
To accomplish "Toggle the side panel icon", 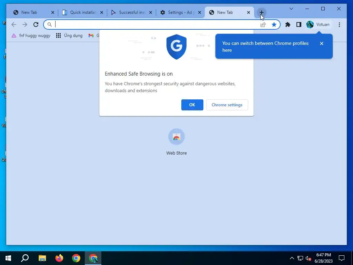I will 299,24.
